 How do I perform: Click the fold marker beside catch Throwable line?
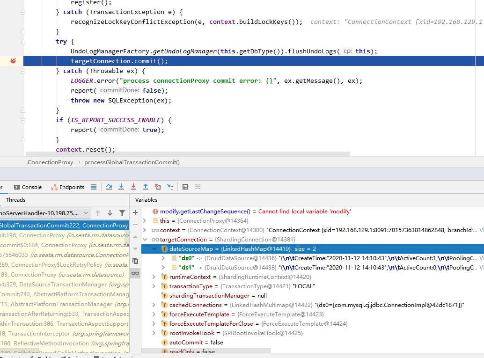point(23,71)
